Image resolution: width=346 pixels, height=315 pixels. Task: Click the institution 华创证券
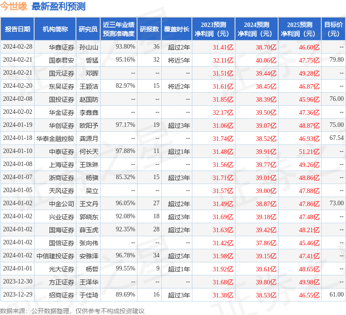click(62, 126)
